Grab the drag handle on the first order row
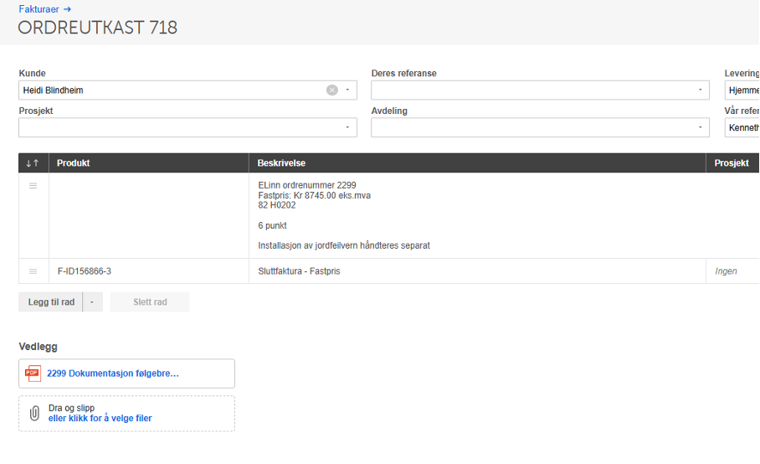The image size is (760, 464). (x=33, y=186)
